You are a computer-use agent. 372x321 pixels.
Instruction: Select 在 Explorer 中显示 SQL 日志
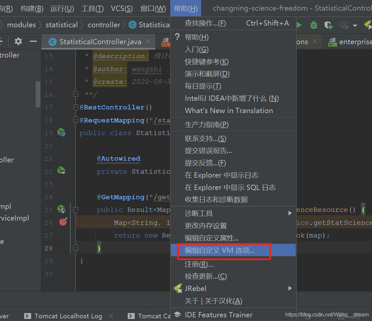pos(233,187)
